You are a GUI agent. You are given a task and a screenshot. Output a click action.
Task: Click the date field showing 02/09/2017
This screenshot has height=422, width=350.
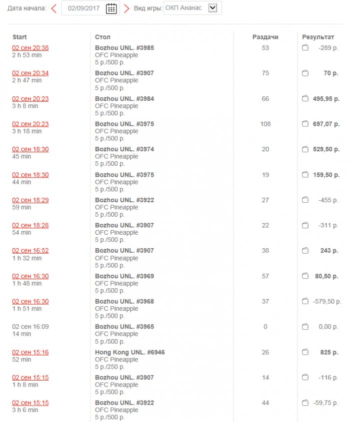83,8
